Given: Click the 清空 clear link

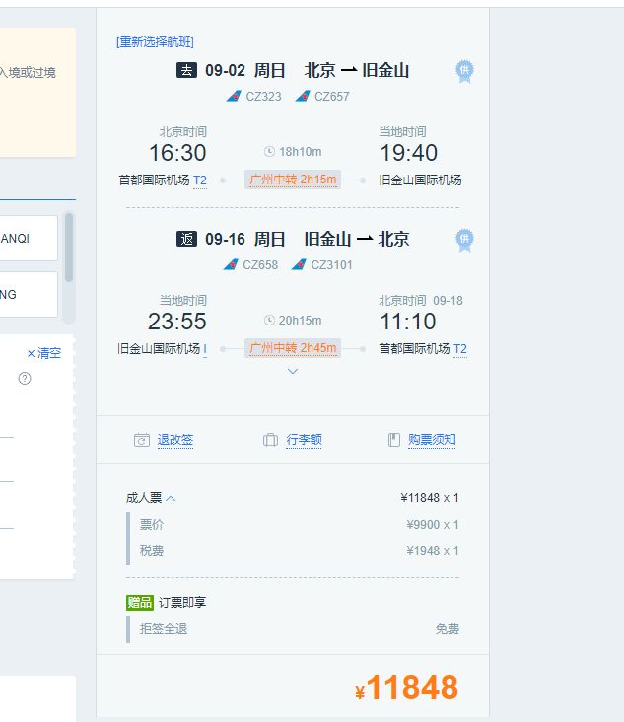Looking at the screenshot, I should click(x=44, y=354).
